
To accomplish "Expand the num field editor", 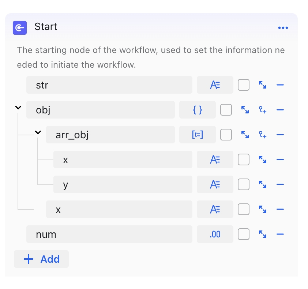I will tap(262, 234).
